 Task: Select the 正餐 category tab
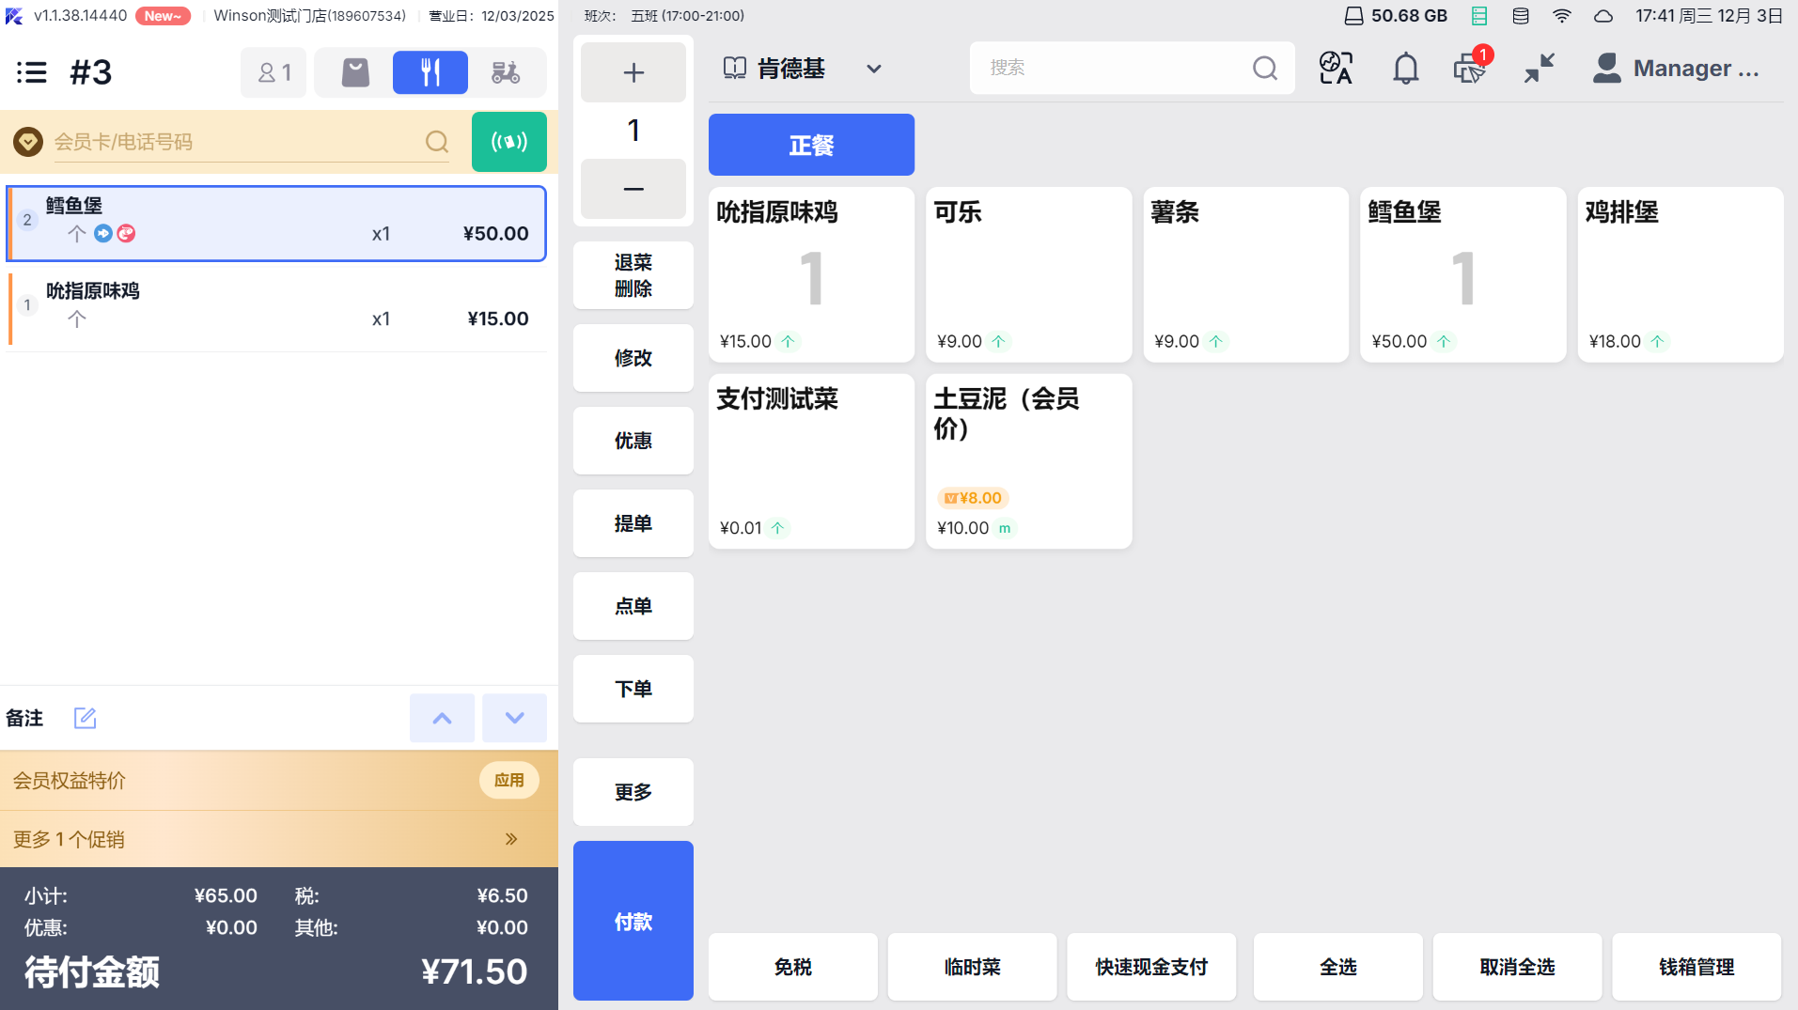pyautogui.click(x=810, y=145)
